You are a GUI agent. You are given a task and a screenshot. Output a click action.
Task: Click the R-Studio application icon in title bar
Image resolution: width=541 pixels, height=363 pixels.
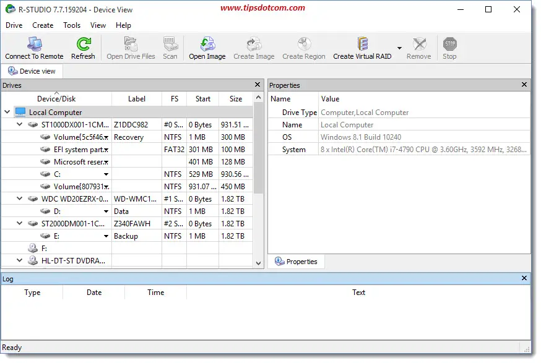(11, 9)
